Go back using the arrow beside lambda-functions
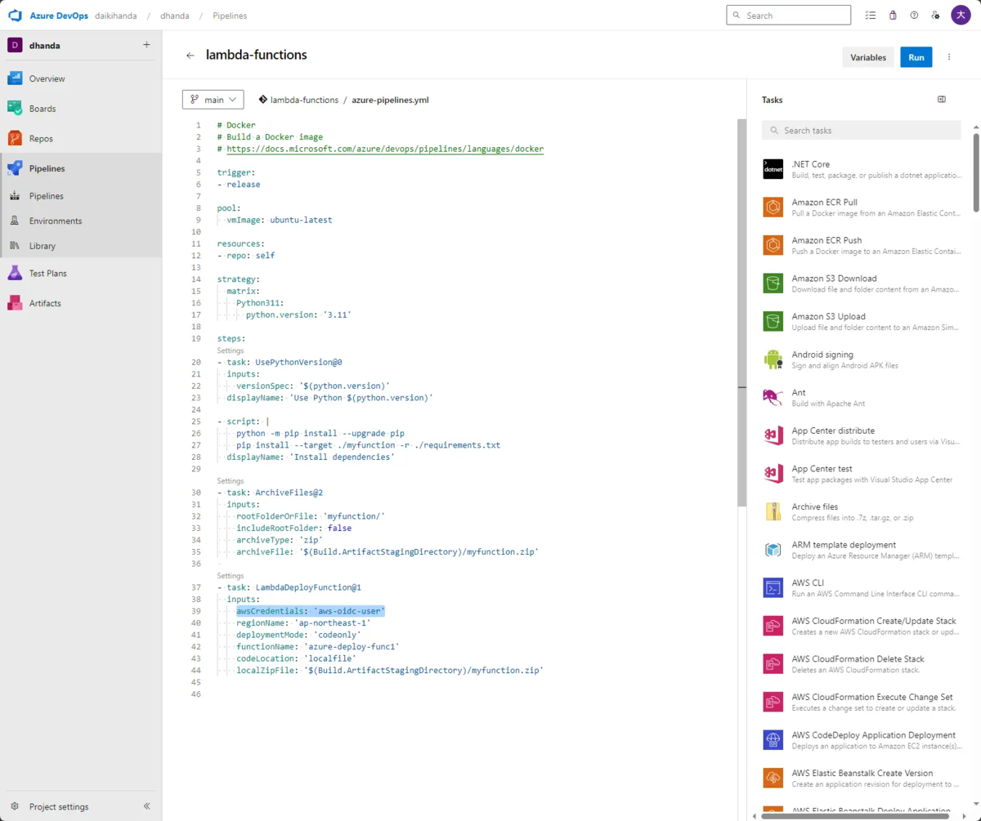The height and width of the screenshot is (821, 981). click(x=190, y=56)
